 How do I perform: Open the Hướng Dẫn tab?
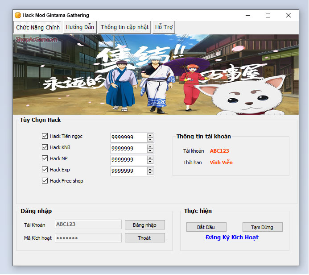80,27
